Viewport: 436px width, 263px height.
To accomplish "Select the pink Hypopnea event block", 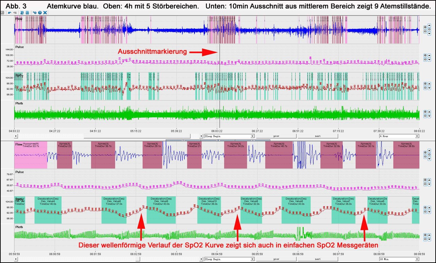I will pos(31,155).
